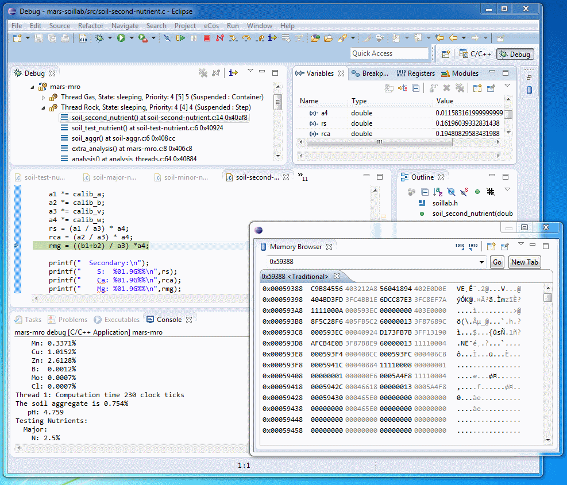Toggle the Step Return icon in toolbar
This screenshot has width=567, height=485.
(261, 38)
